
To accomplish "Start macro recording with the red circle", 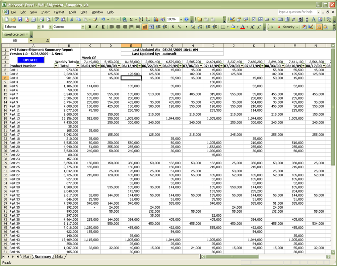I will click(x=279, y=27).
